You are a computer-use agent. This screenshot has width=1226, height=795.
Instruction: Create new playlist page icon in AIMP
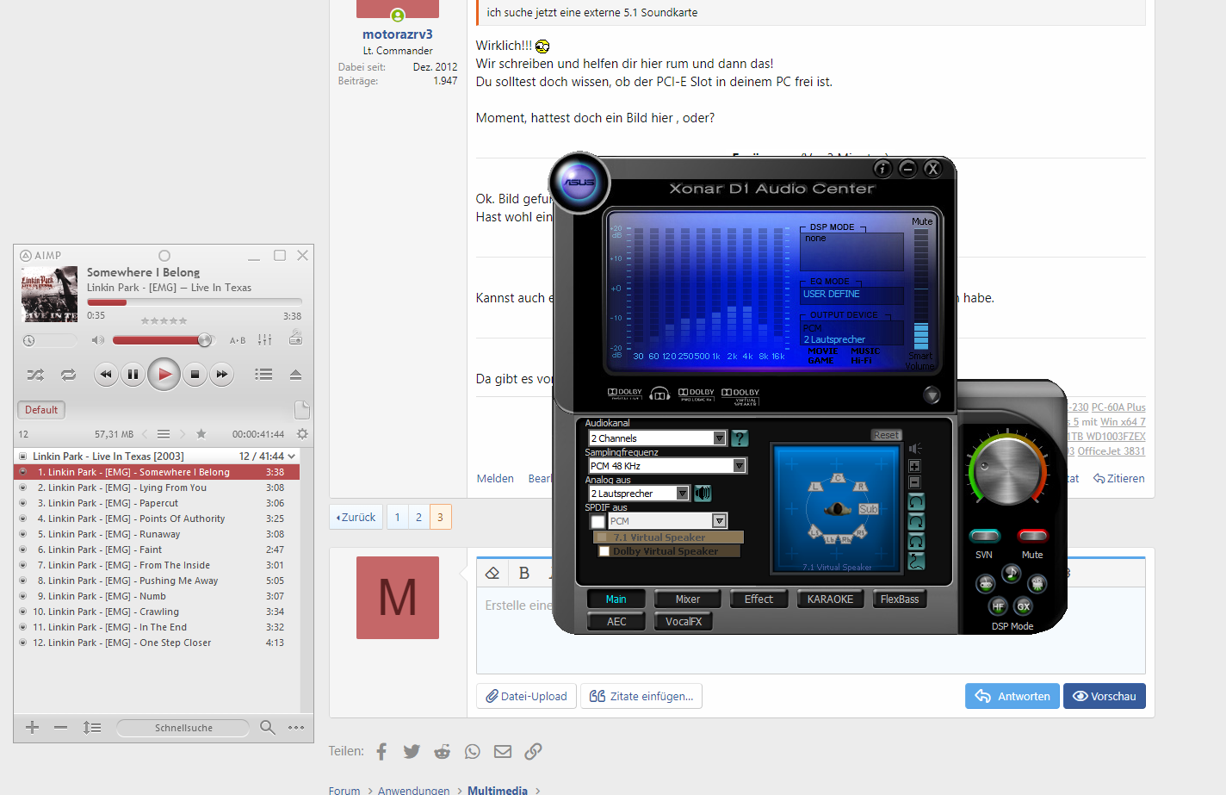tap(301, 410)
